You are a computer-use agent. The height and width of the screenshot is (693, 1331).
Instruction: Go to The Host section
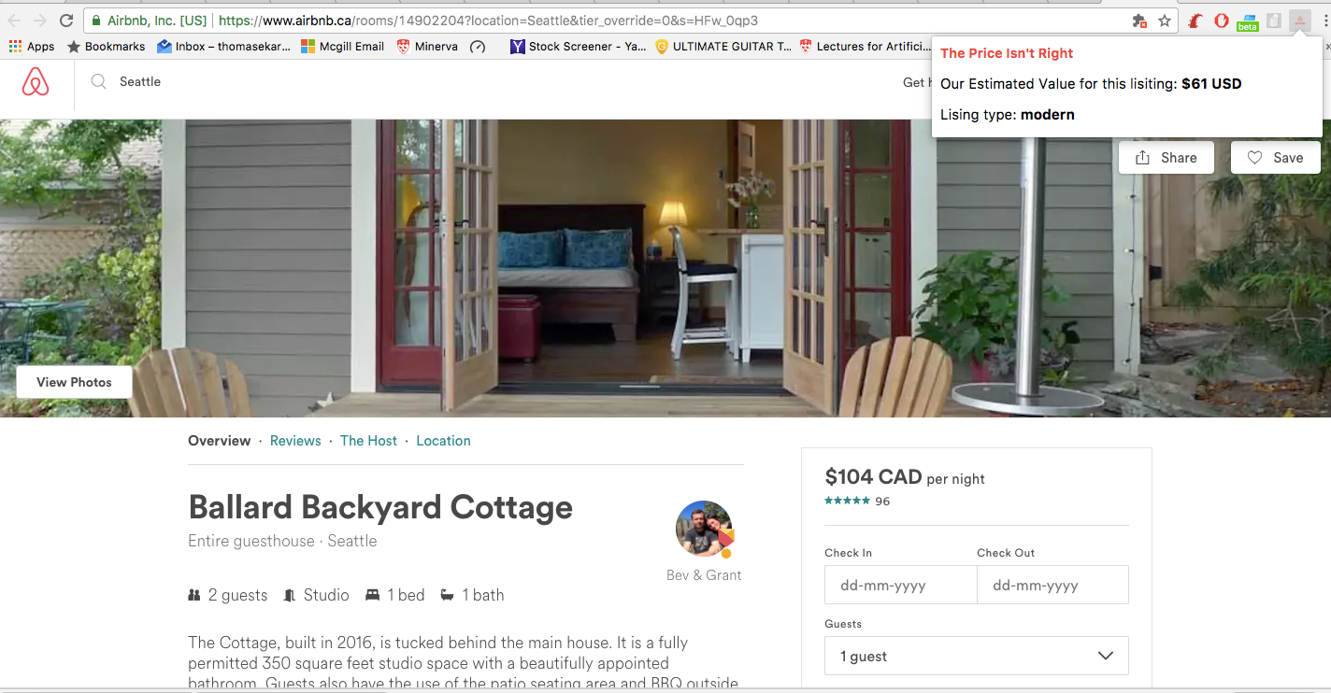coord(368,441)
